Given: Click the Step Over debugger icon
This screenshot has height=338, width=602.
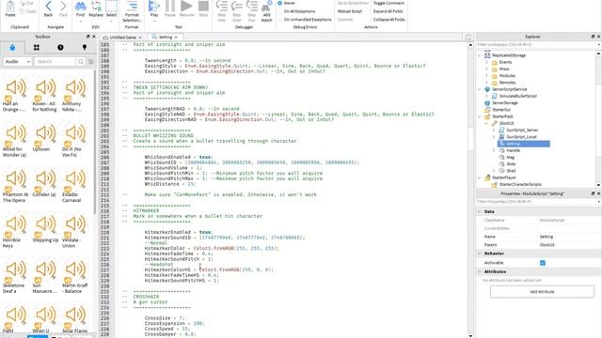Looking at the screenshot, I should tap(236, 10).
